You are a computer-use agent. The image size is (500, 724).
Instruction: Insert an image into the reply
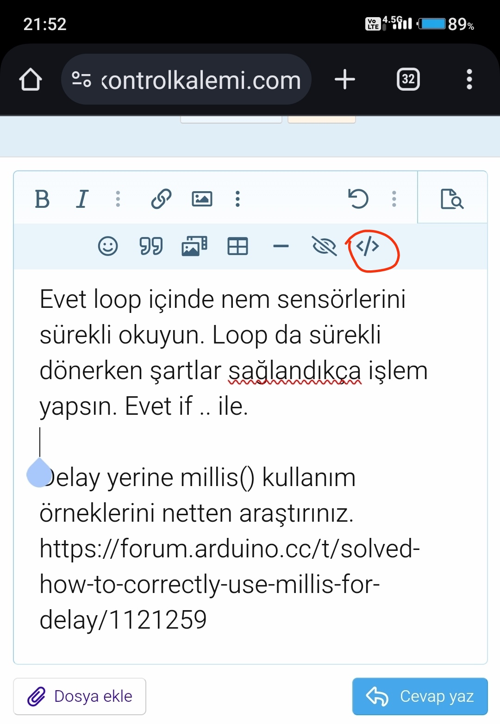[202, 199]
